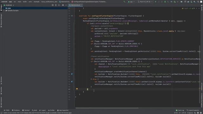This screenshot has height=114, width=203.
Task: Open the Emulator side tab
Action: 202,86
